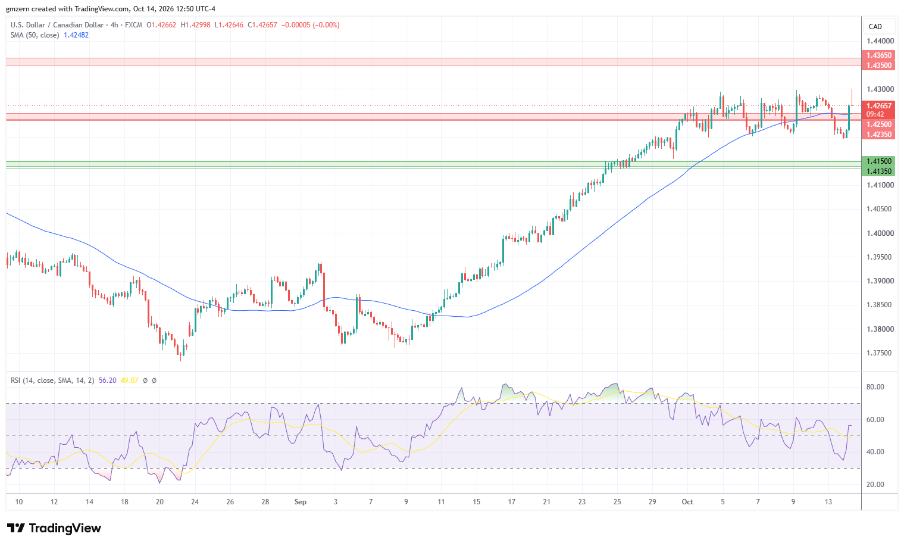Click the 1.38000 price axis tick
The image size is (904, 546).
pyautogui.click(x=880, y=329)
